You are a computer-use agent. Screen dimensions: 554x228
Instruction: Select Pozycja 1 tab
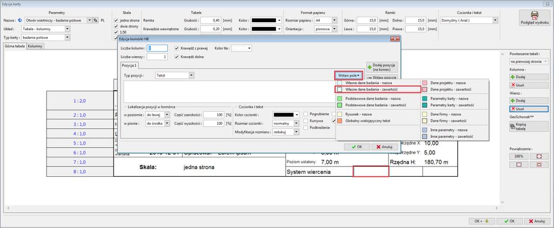pos(130,65)
